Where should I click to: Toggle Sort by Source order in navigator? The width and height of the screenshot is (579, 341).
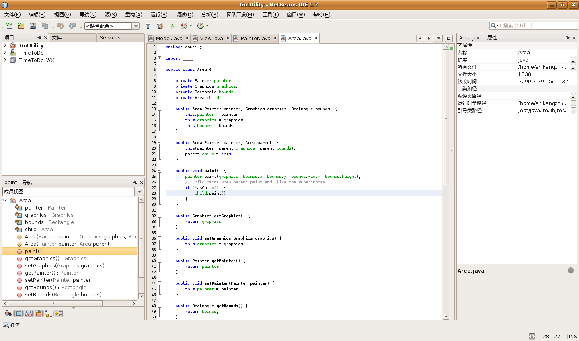click(59, 314)
